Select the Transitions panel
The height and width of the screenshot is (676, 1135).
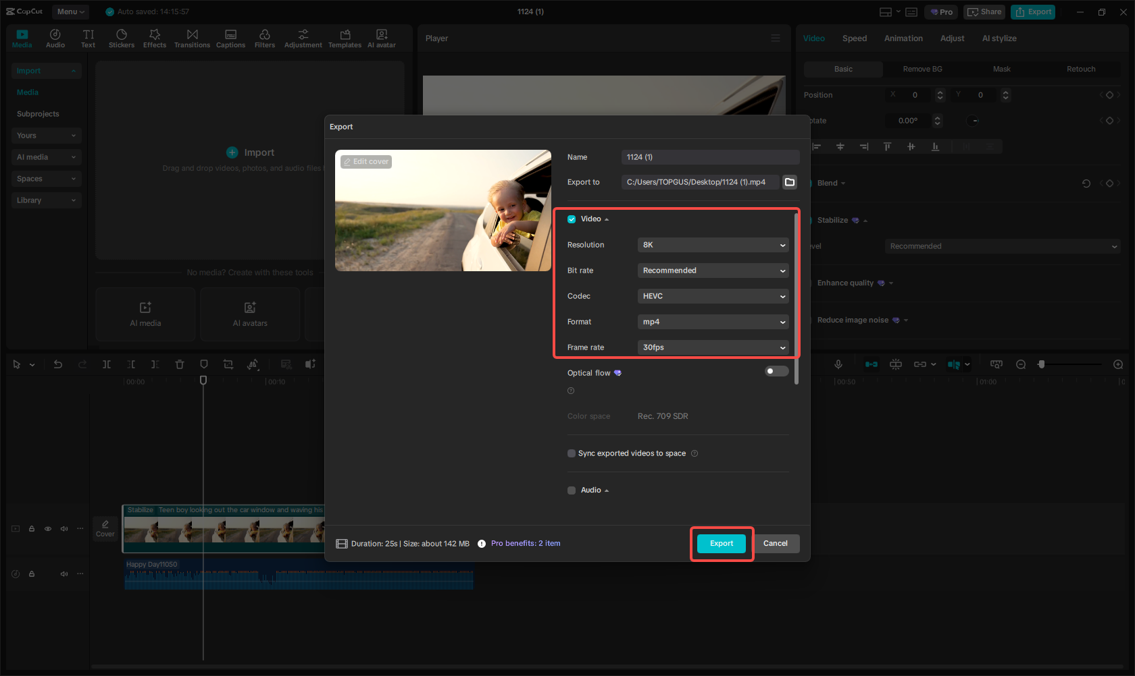click(x=192, y=38)
